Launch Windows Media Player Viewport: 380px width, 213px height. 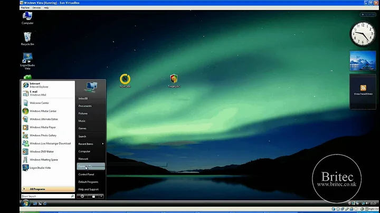tap(48, 127)
